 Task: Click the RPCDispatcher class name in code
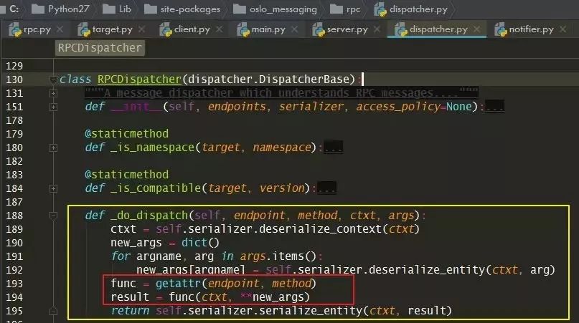[x=139, y=79]
